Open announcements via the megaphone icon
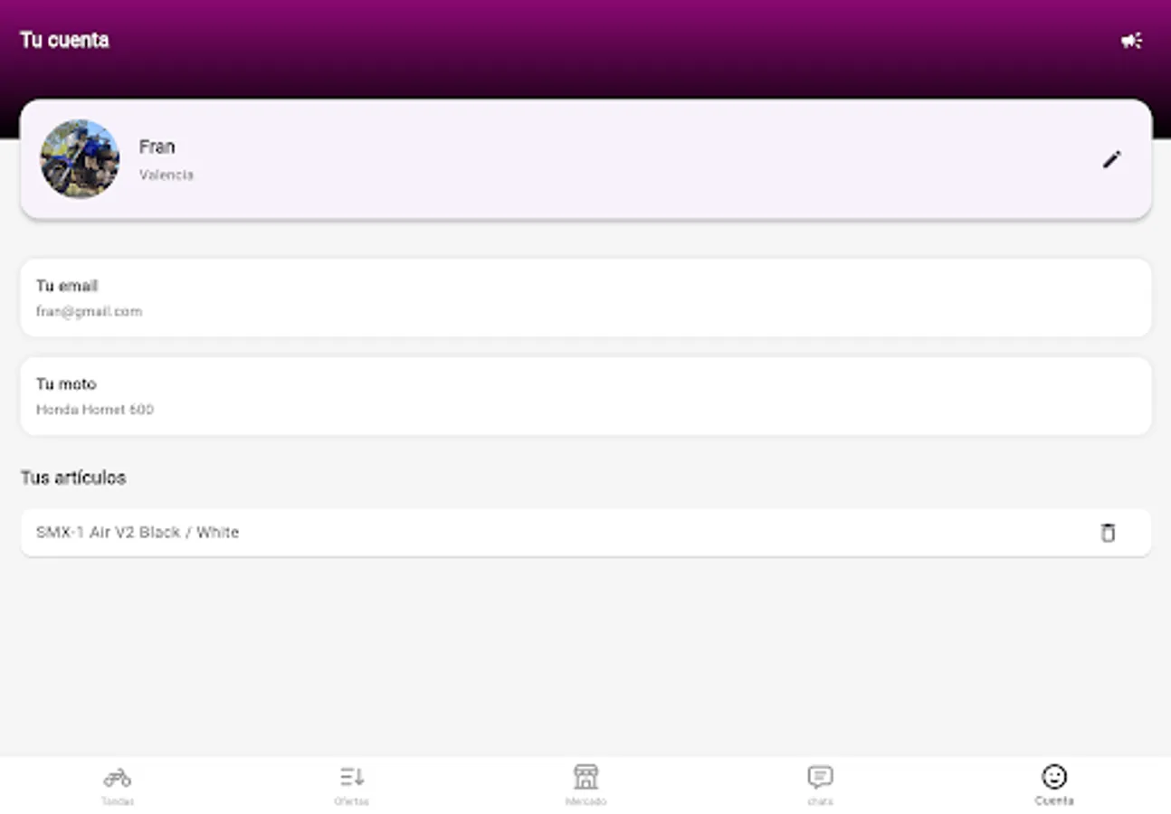Image resolution: width=1171 pixels, height=814 pixels. [x=1133, y=40]
